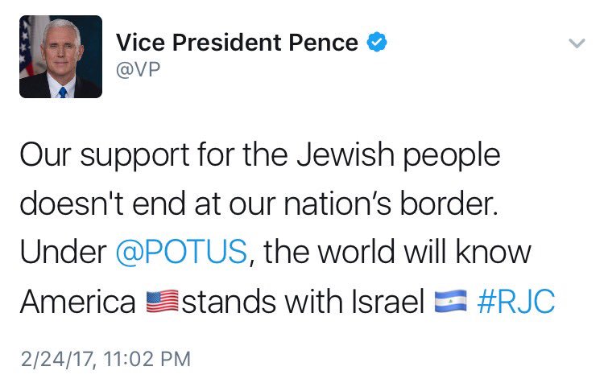Click the Vice President Pence display name
Image resolution: width=604 pixels, height=387 pixels.
237,42
